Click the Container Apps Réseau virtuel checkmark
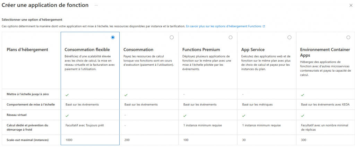 coord(302,116)
